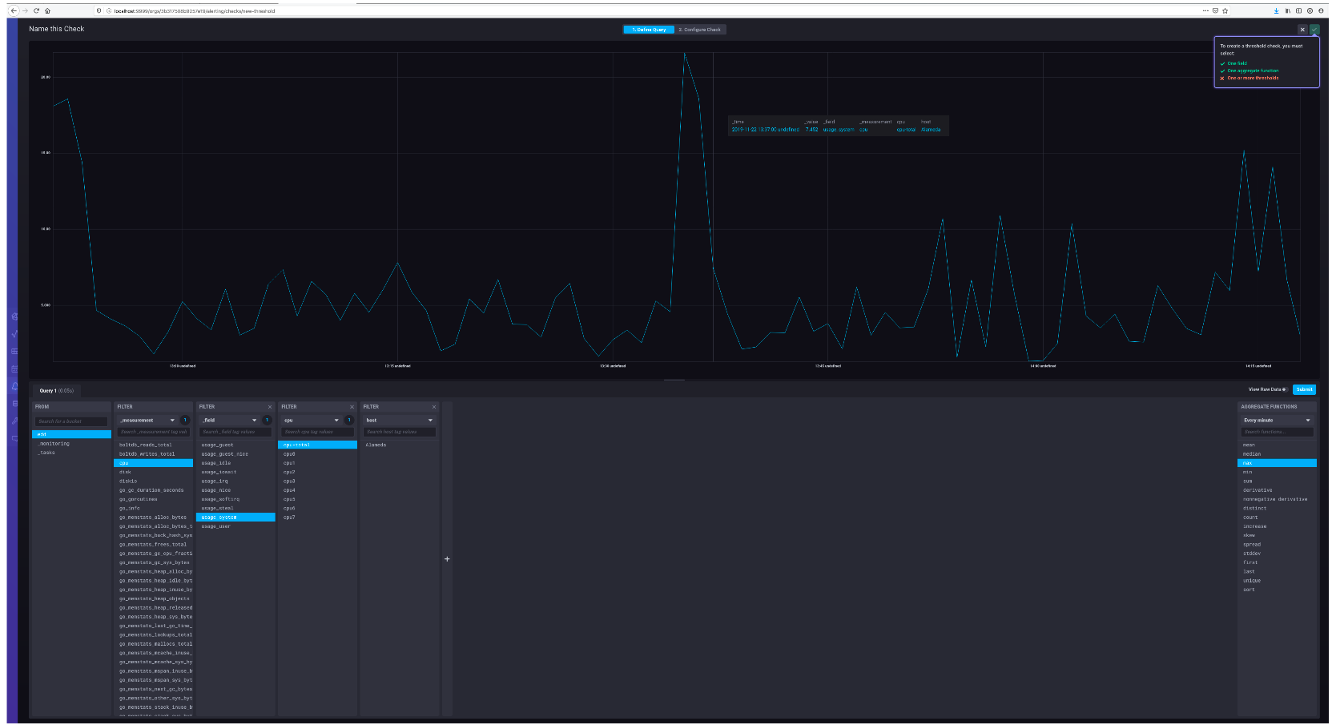Open the browser home page icon
The width and height of the screenshot is (1332, 725).
click(x=47, y=10)
